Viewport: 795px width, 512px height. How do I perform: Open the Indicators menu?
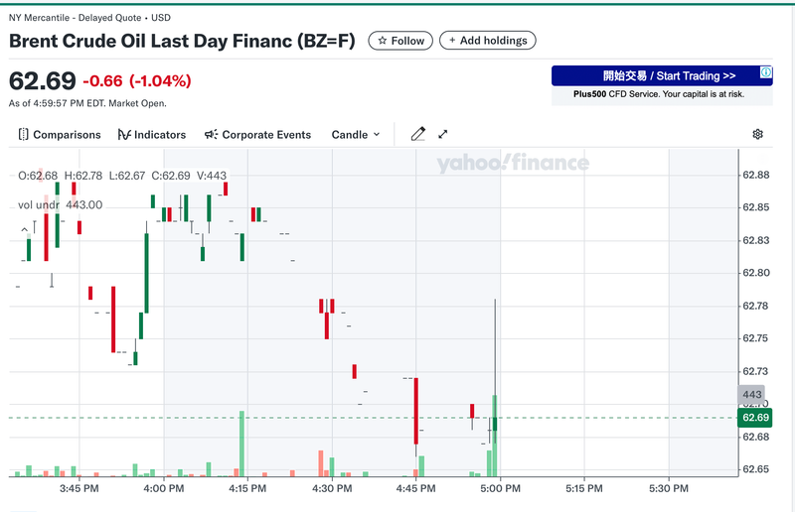point(151,135)
